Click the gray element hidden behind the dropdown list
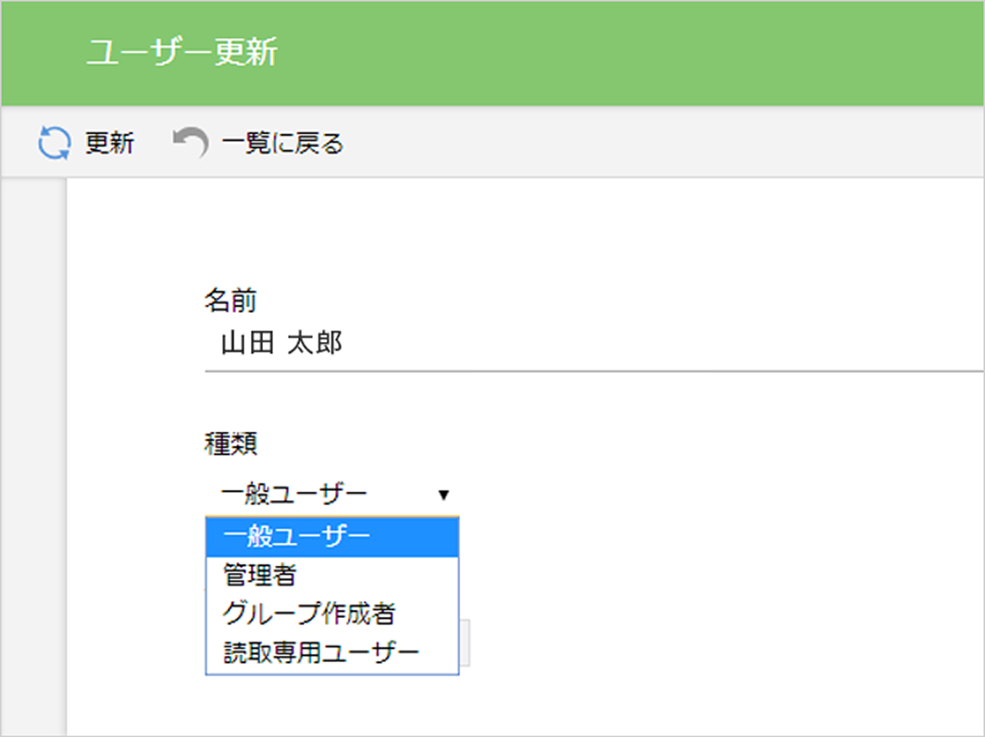The height and width of the screenshot is (738, 985). pyautogui.click(x=466, y=642)
